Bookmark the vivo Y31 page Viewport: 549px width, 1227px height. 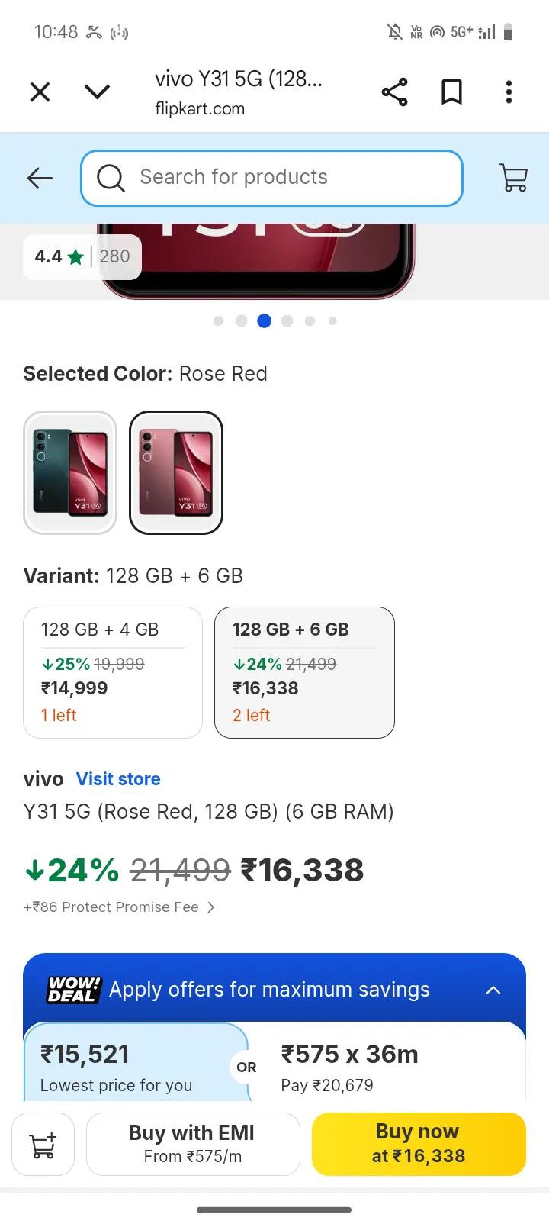point(451,92)
